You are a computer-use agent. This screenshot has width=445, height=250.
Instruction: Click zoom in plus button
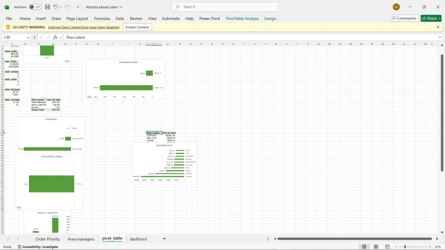pos(430,246)
